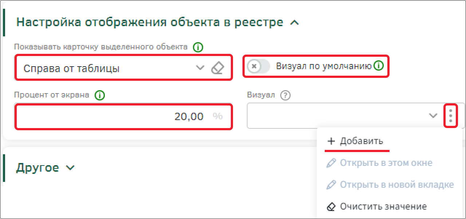
Task: Click info icon next to Показывать карточку label
Action: [198, 47]
